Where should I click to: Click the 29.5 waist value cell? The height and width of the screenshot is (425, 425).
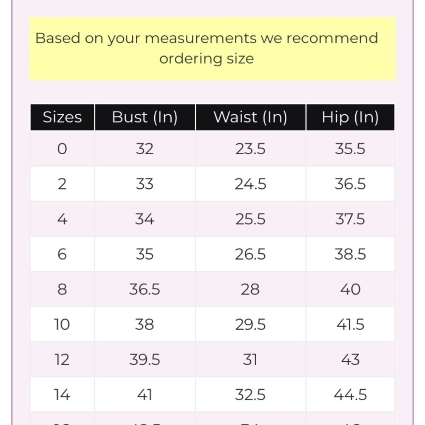tap(251, 324)
